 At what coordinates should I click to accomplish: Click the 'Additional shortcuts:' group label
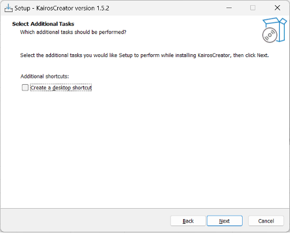pyautogui.click(x=44, y=76)
